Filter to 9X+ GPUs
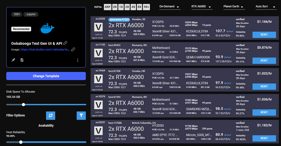This screenshot has width=281, height=146. tap(147, 7)
